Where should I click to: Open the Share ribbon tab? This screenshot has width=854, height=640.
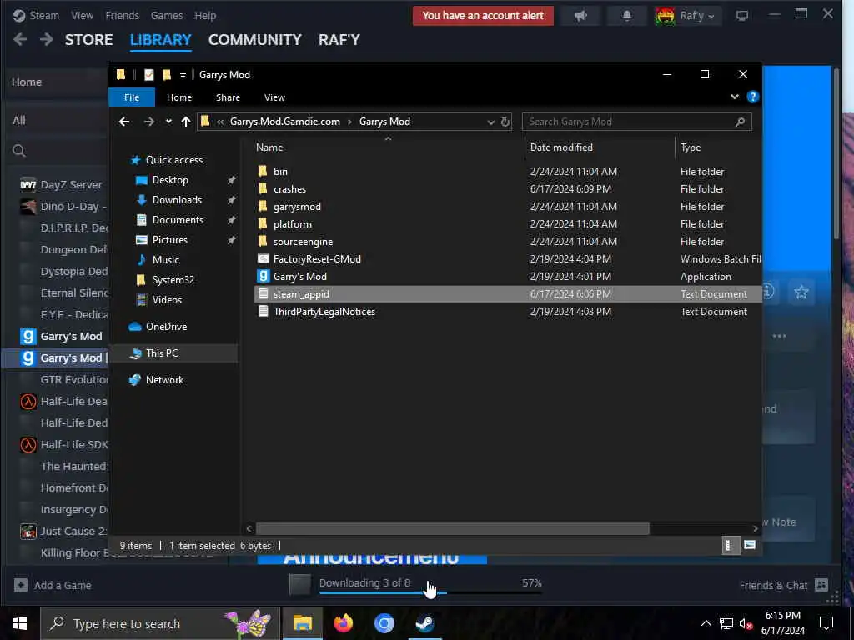(x=228, y=97)
